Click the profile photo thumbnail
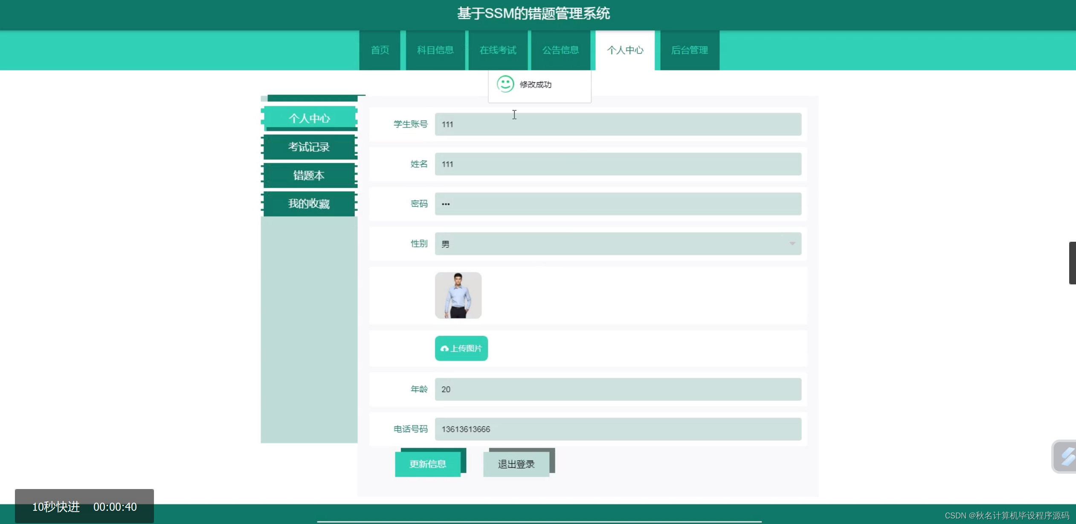The image size is (1076, 524). tap(458, 295)
